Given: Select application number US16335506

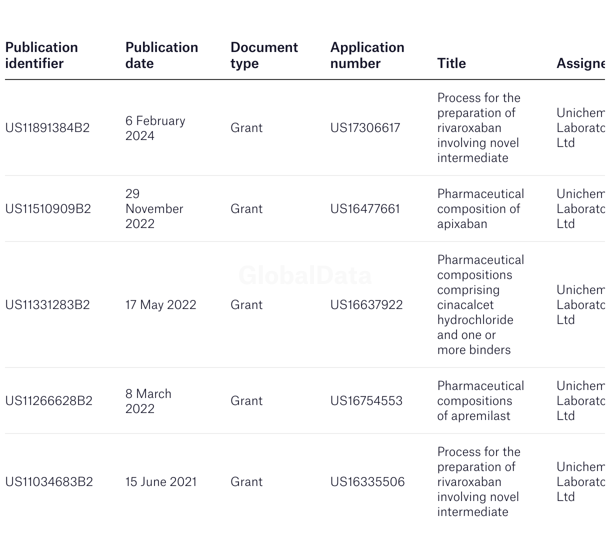Looking at the screenshot, I should [x=367, y=482].
